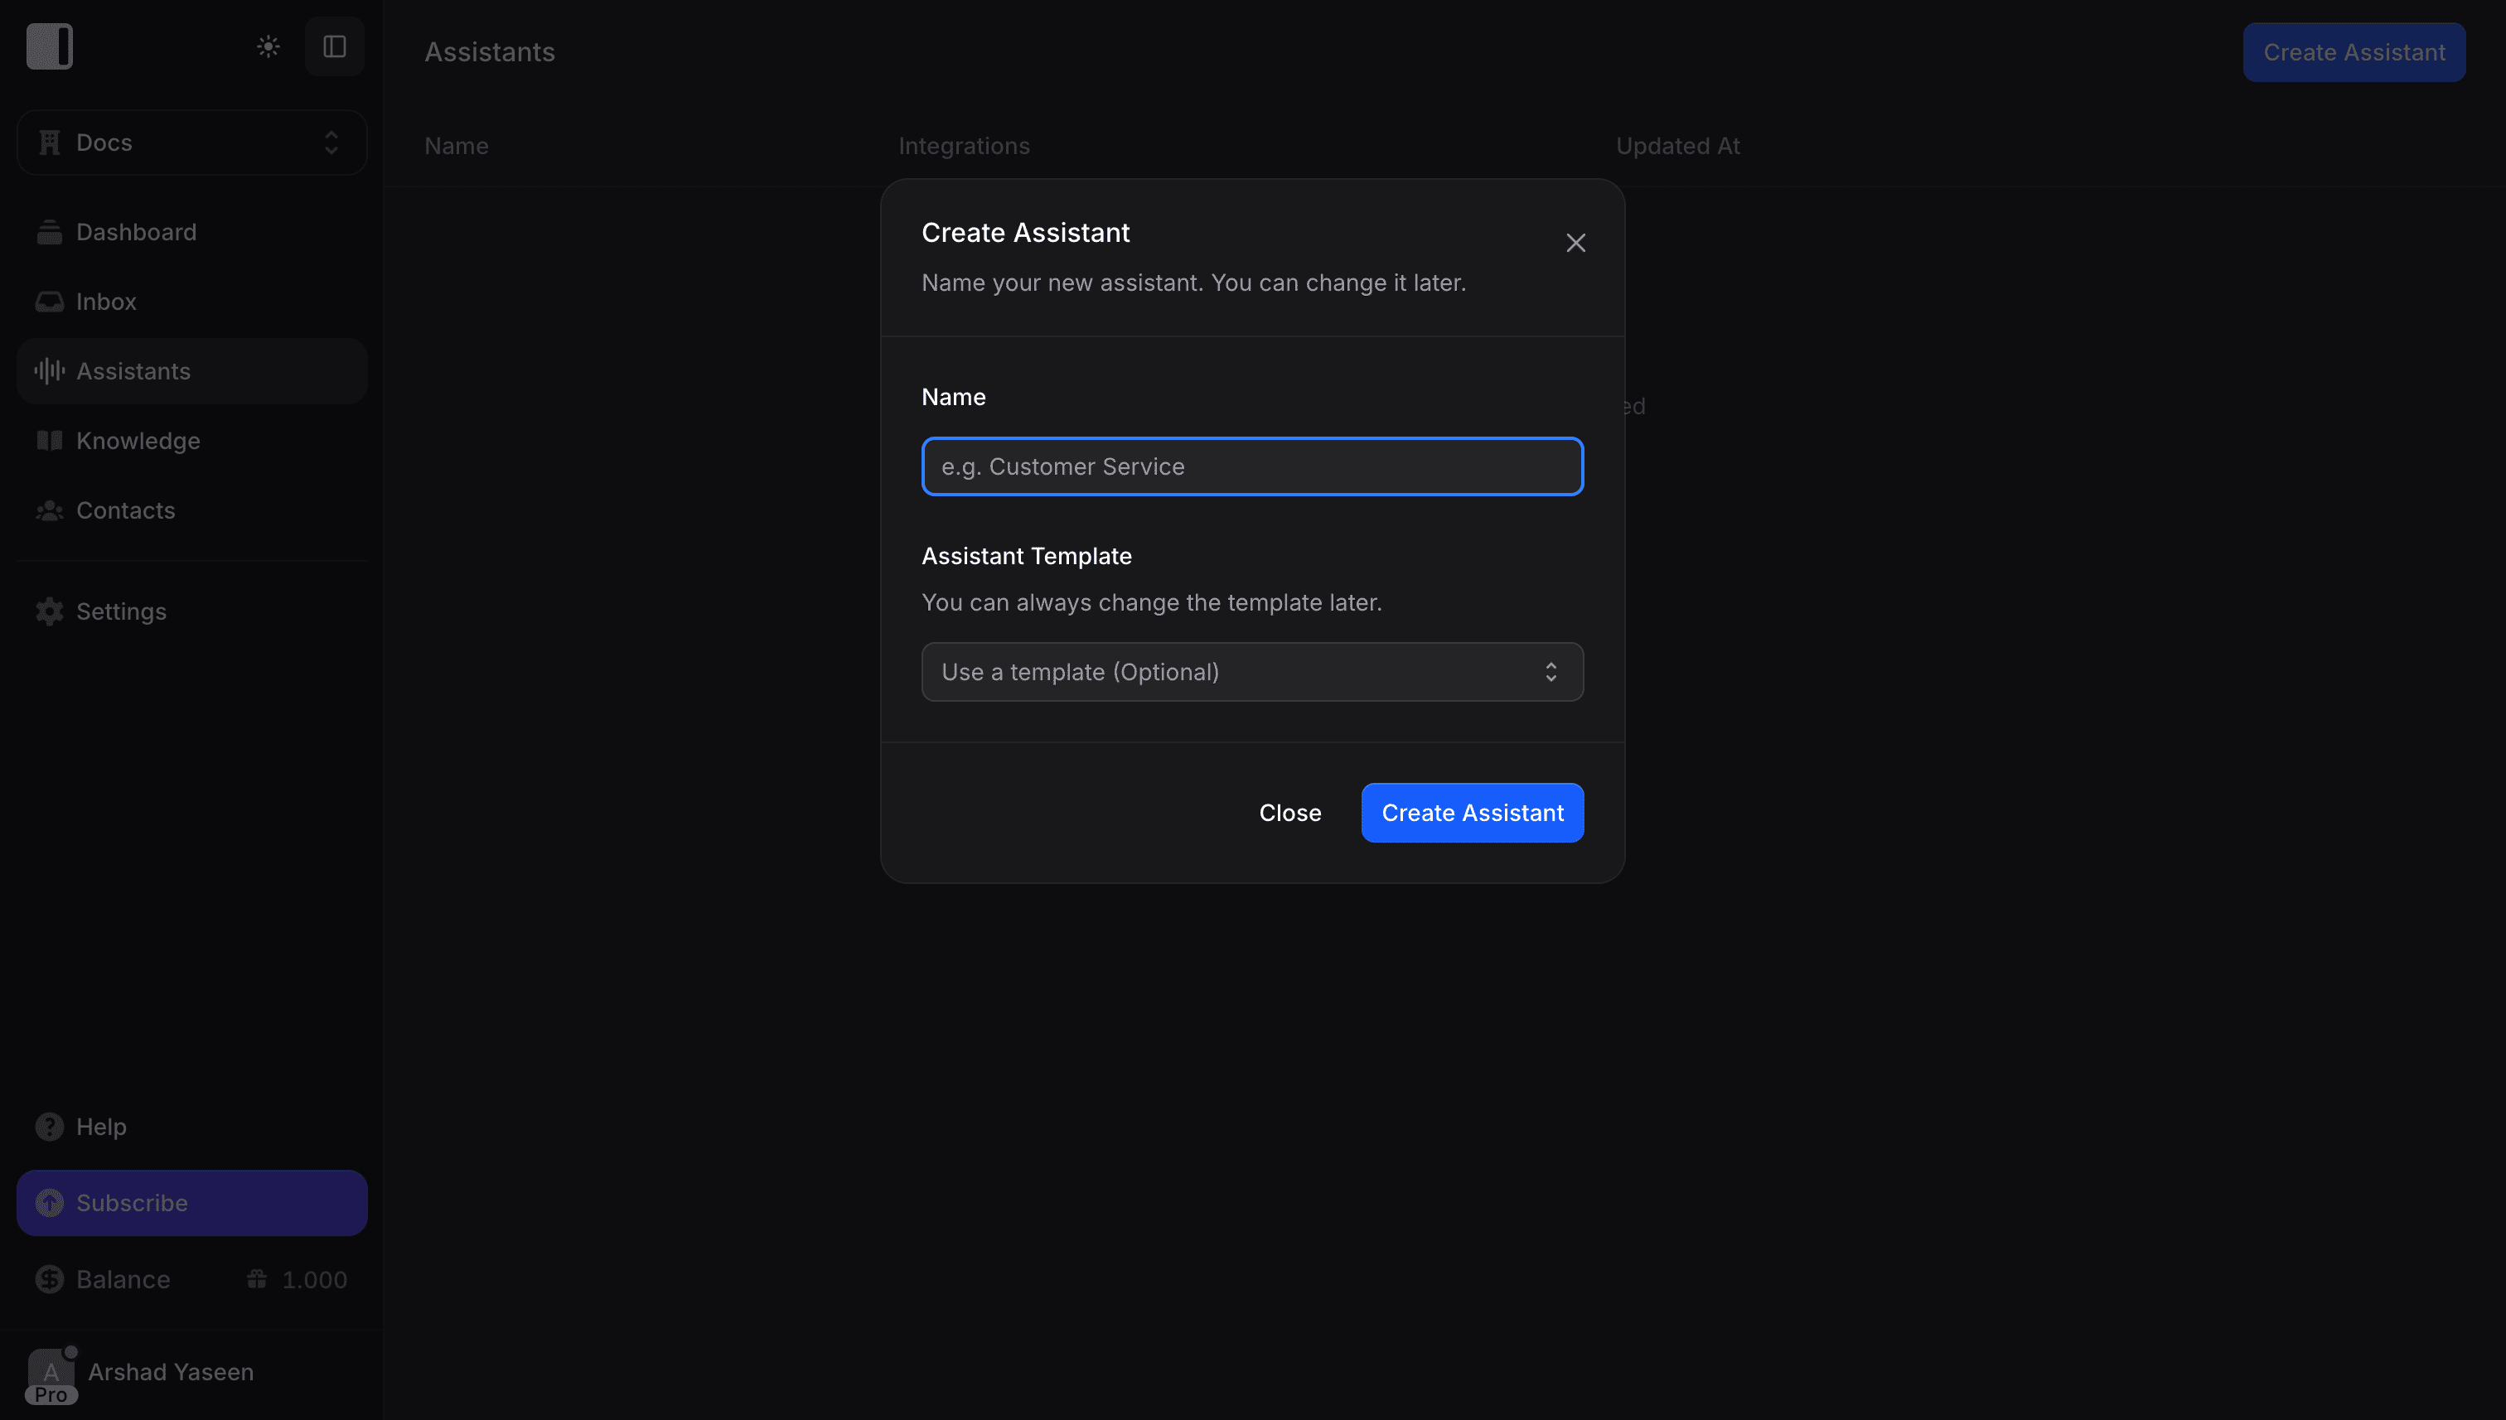
Task: Select the Assistants waveform icon in sidebar
Action: click(50, 370)
